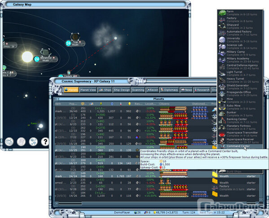Image resolution: width=269 pixels, height=218 pixels.
Task: Sort by the Stationed column header
Action: pyautogui.click(x=200, y=104)
